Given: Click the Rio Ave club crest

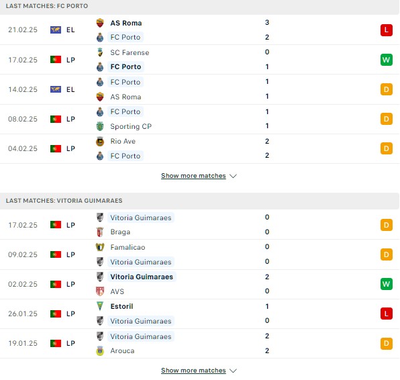Looking at the screenshot, I should point(100,142).
